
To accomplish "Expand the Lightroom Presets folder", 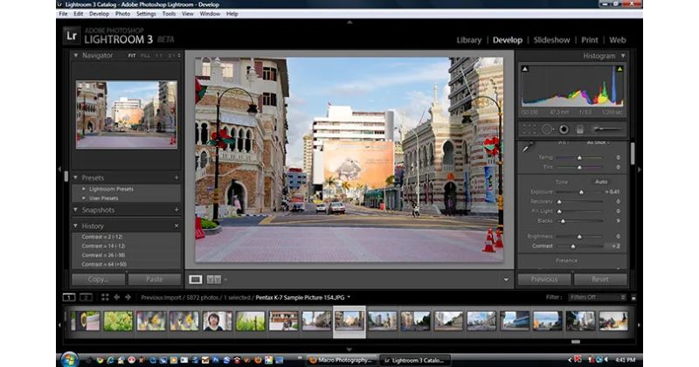I will (84, 189).
